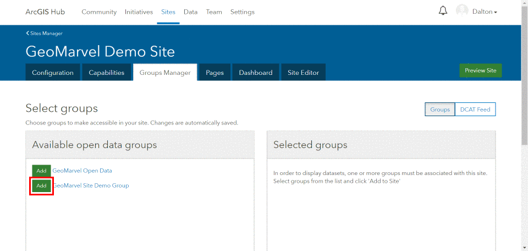Click the Select groups heading
The image size is (528, 251).
(62, 108)
